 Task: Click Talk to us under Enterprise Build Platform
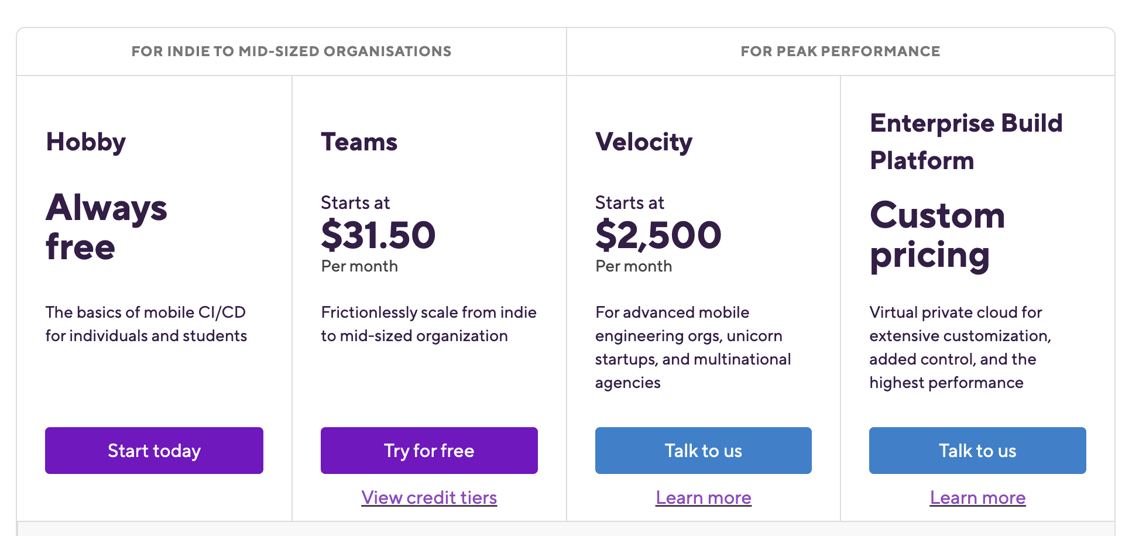point(977,451)
